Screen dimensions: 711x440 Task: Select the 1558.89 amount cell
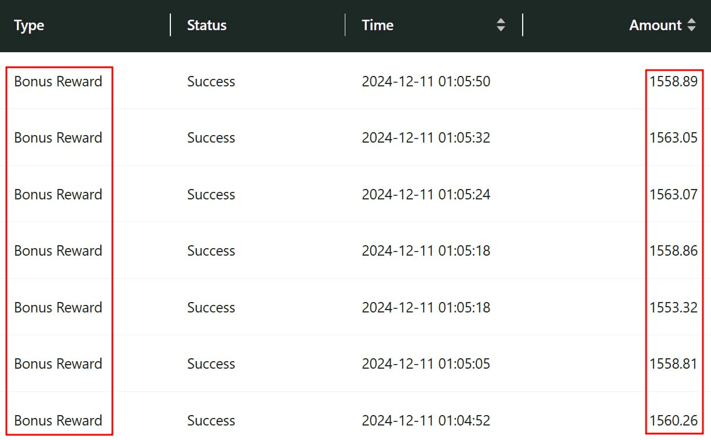pyautogui.click(x=673, y=82)
